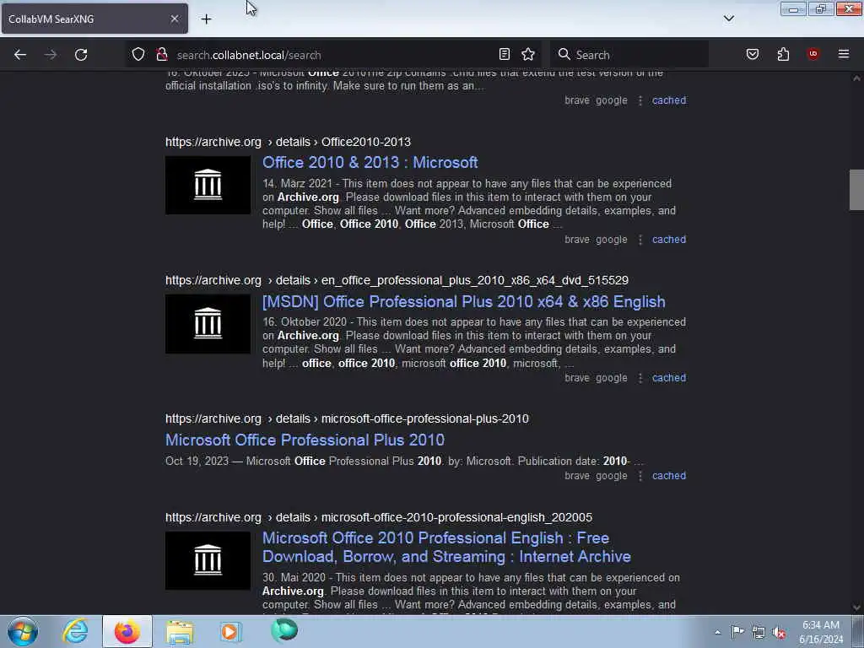This screenshot has width=864, height=648.
Task: Open cached link for Office 2010 & 2013
Action: pos(669,240)
